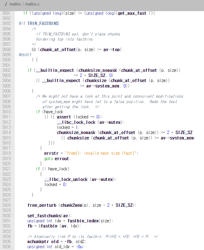Follow system_mem on line 3915
Screen dimensions: 204x250
[182, 138]
